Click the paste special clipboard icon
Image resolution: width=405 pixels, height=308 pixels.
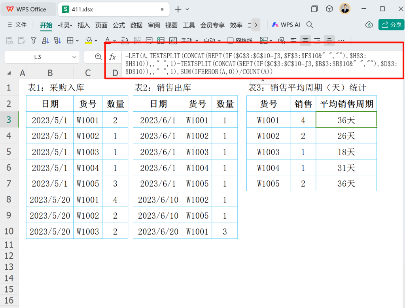click(21, 41)
